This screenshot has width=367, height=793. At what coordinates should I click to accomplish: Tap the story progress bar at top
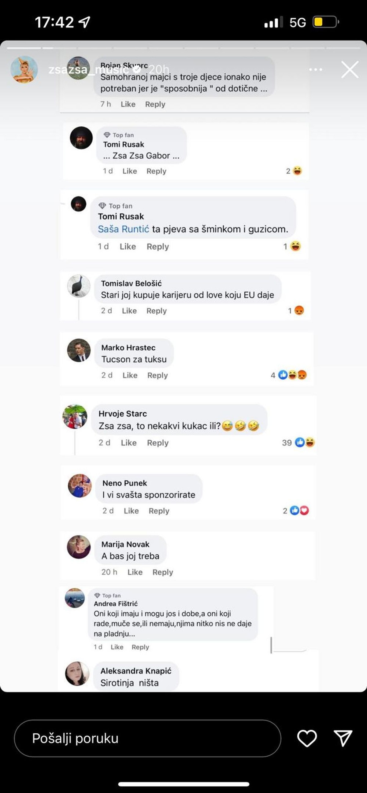coord(183,48)
